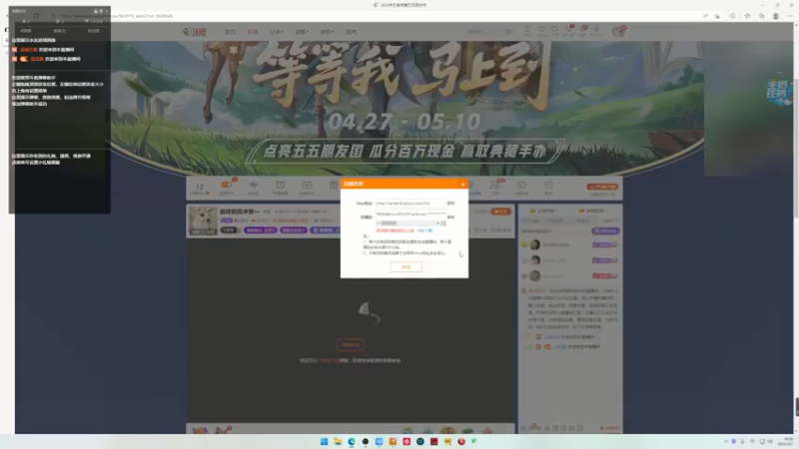Open the user avatar in Huya header
Screen dimensions: 799x449
coord(618,32)
